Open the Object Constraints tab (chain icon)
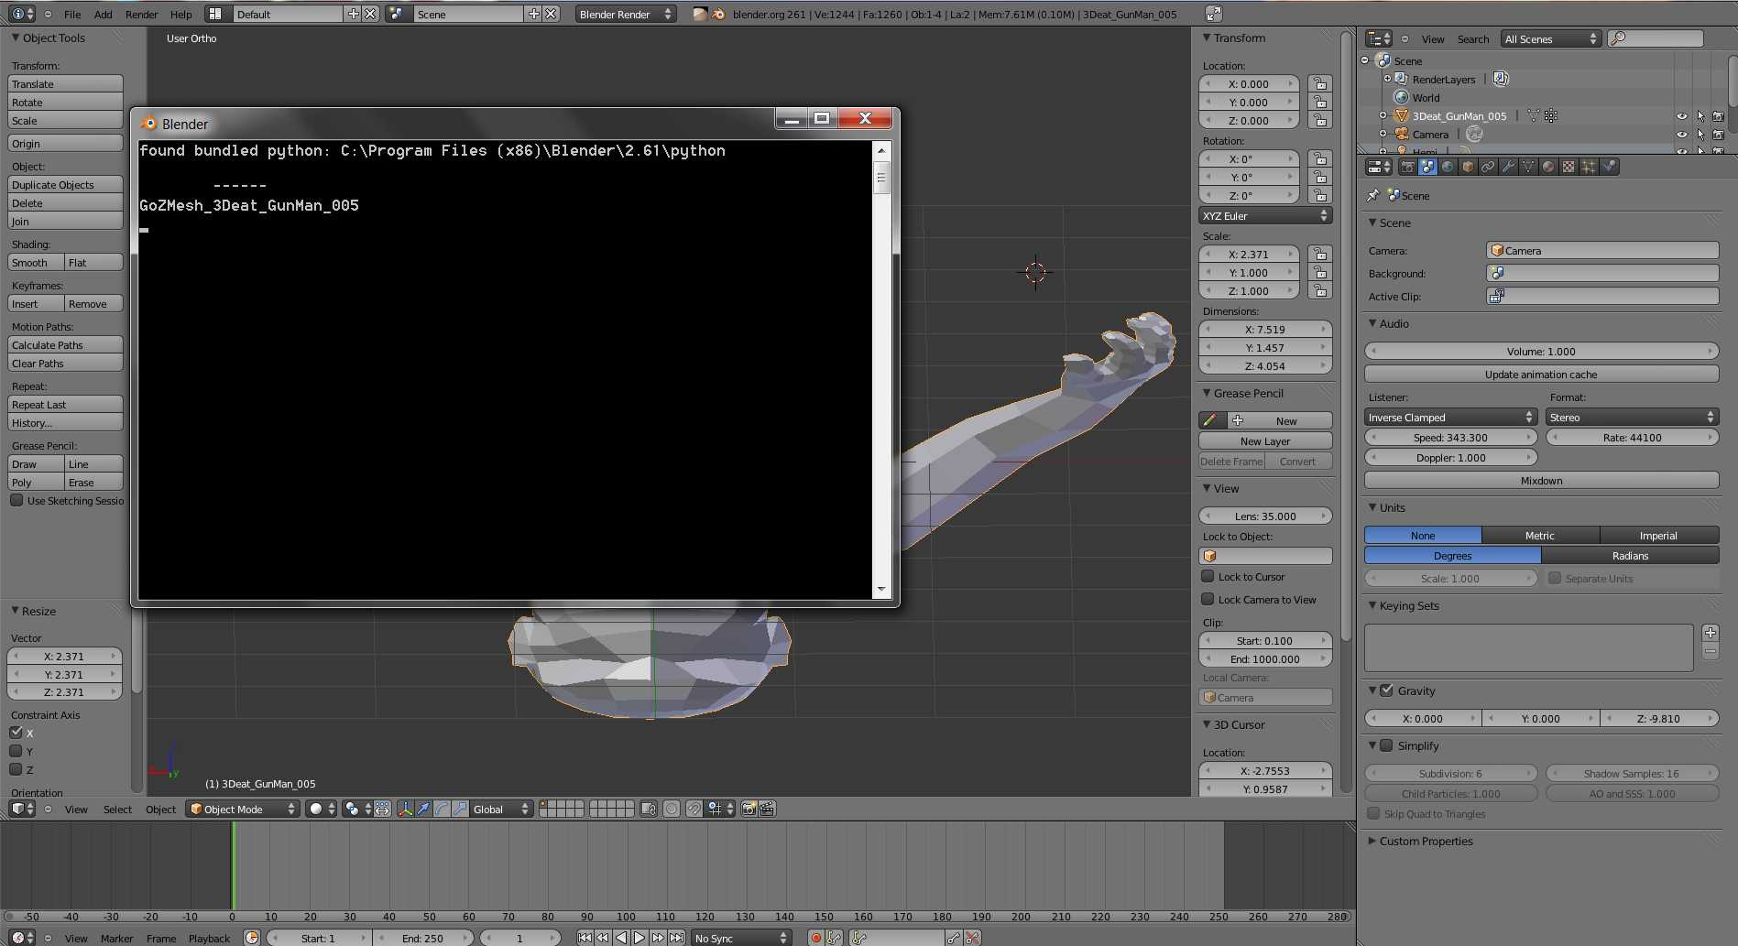This screenshot has height=946, width=1738. (x=1488, y=166)
